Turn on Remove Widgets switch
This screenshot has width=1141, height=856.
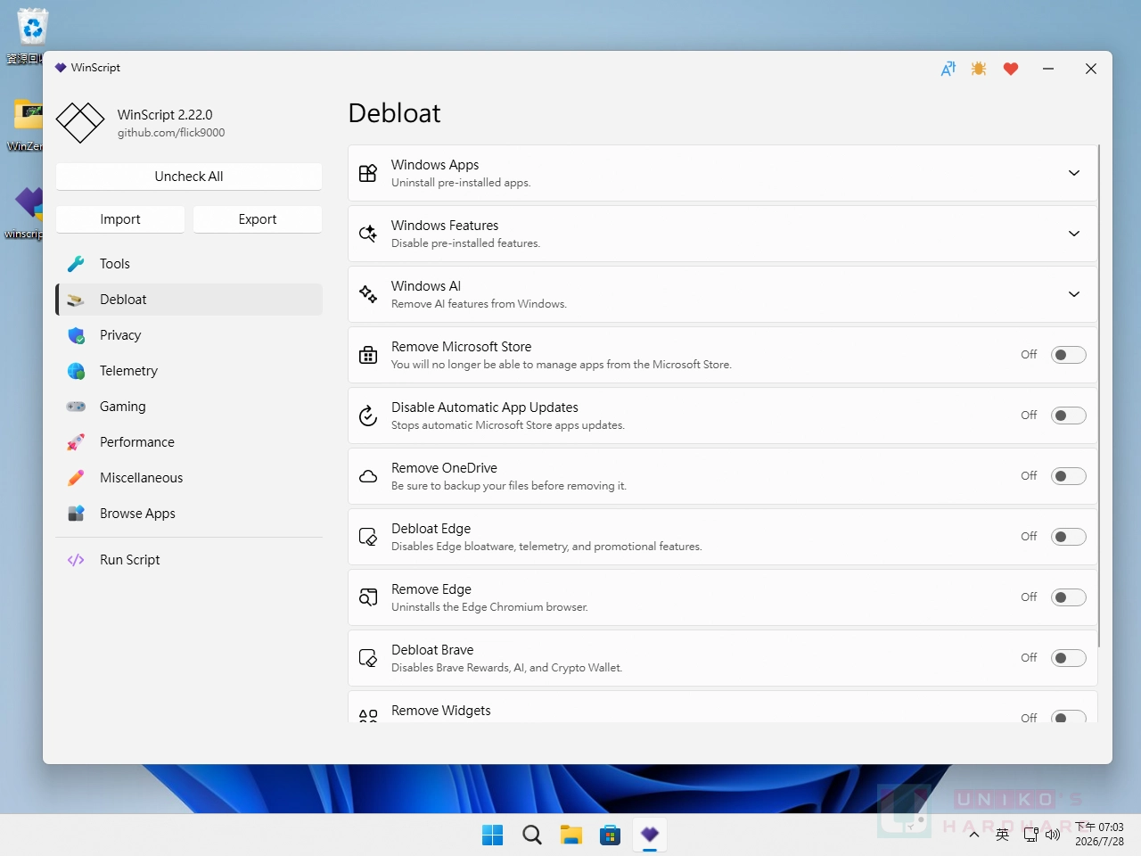tap(1068, 717)
